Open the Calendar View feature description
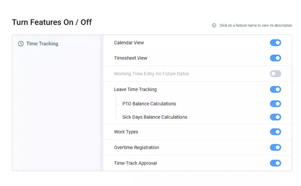This screenshot has width=301, height=186. tap(129, 43)
